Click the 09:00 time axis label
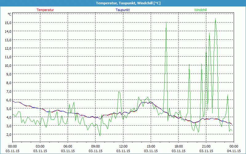The width and height of the screenshot is (246, 154). click(95, 146)
